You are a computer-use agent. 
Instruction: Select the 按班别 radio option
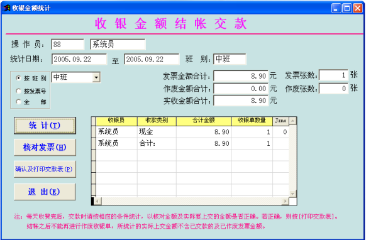(18, 78)
